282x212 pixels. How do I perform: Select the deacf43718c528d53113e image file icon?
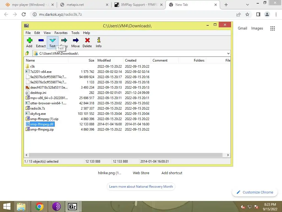[27, 88]
